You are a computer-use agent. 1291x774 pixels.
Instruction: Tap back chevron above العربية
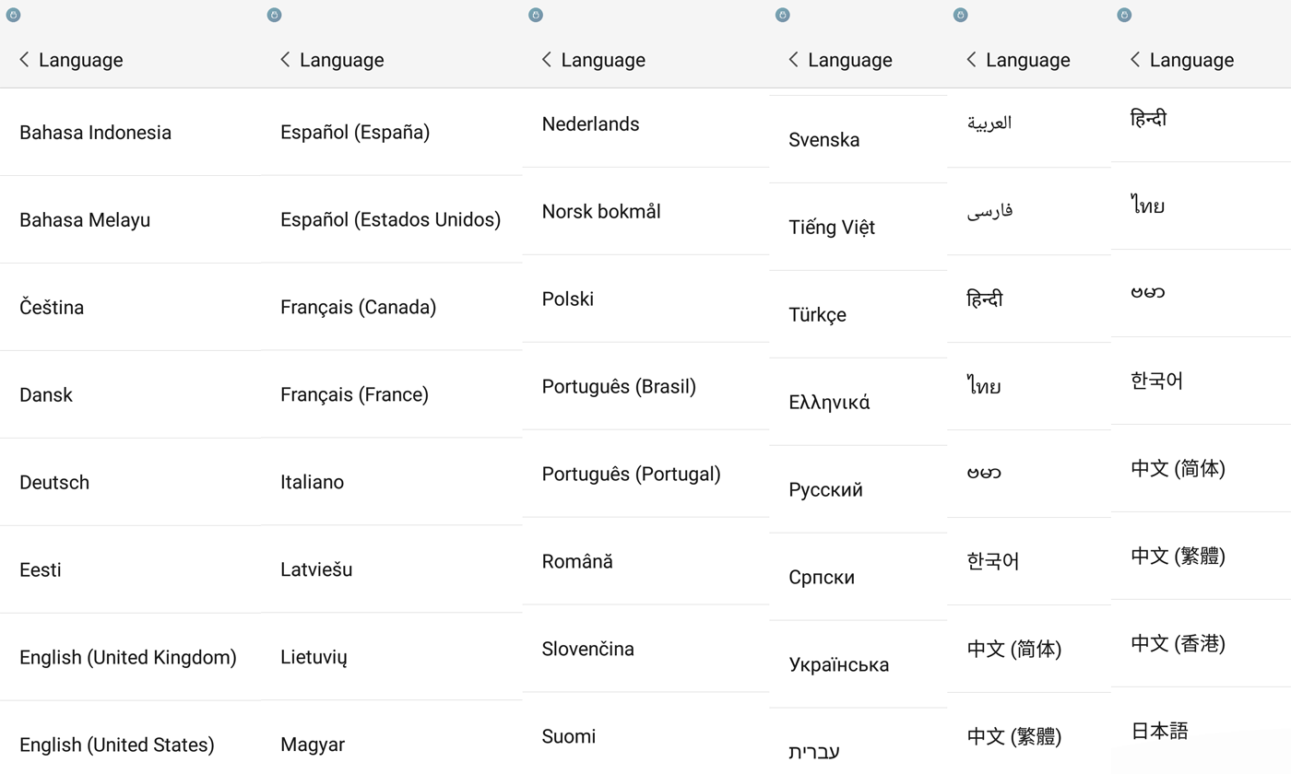point(972,60)
